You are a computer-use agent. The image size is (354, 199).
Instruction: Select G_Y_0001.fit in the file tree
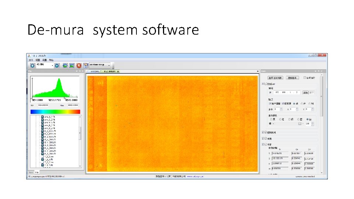pyautogui.click(x=50, y=142)
